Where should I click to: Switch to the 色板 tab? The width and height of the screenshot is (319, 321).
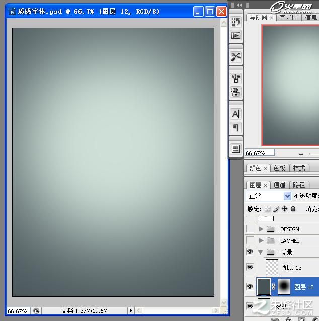point(279,168)
